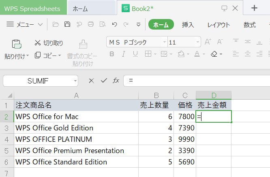
Task: Click the コピー copy button
Action: point(46,55)
